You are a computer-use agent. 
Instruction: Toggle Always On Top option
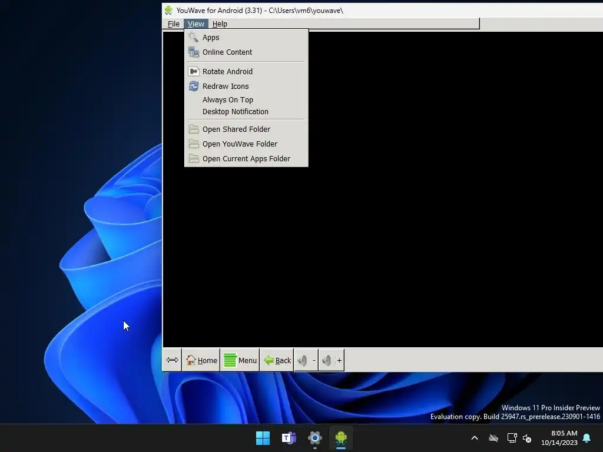pyautogui.click(x=246, y=99)
